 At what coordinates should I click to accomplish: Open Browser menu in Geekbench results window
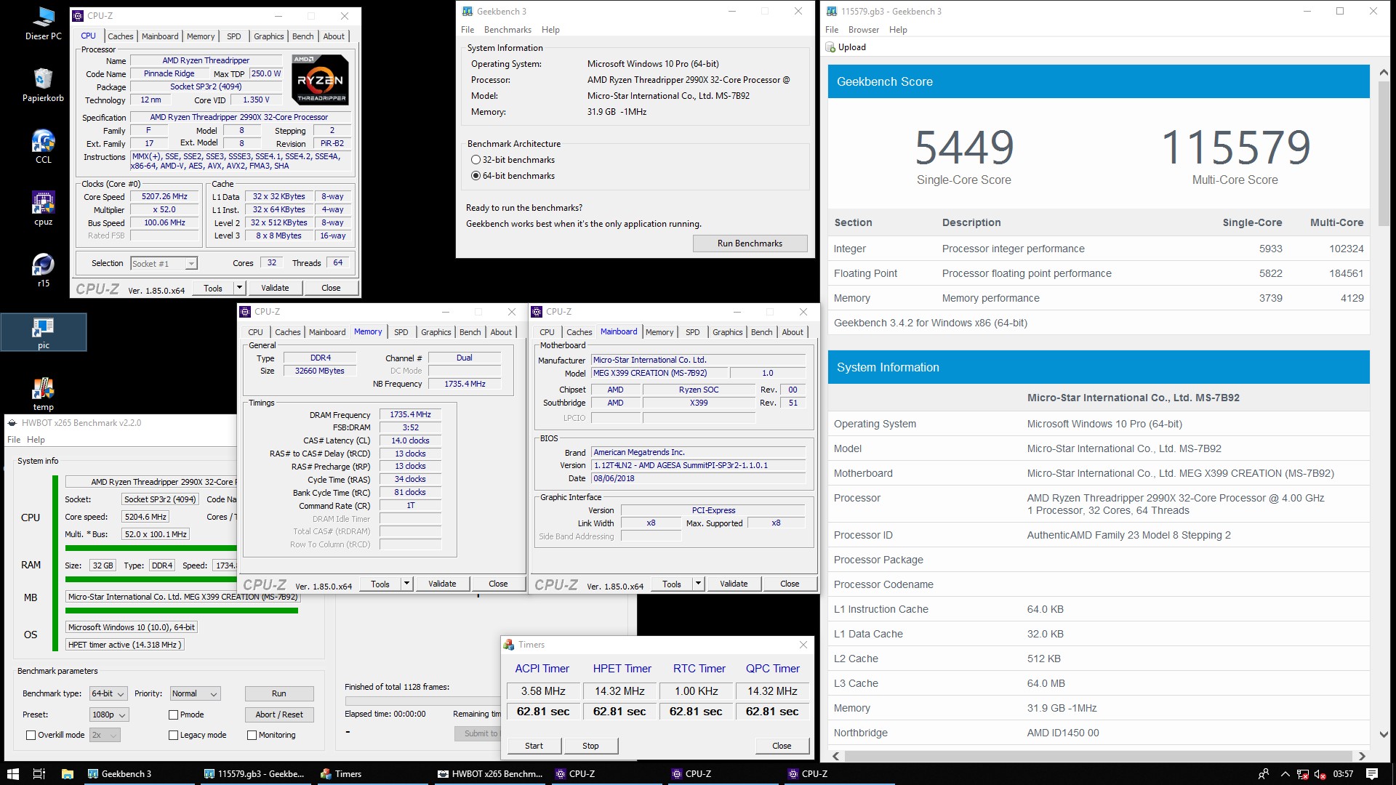click(864, 30)
